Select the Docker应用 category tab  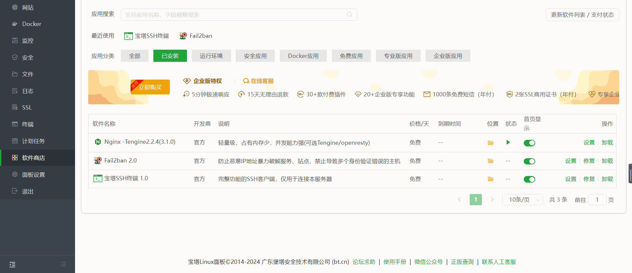tap(303, 56)
